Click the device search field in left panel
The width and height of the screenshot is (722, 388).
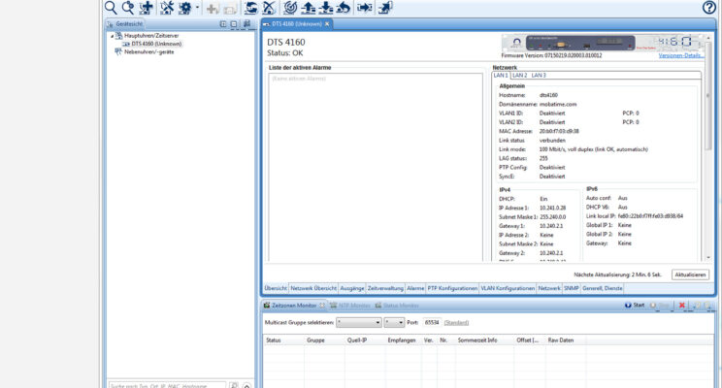167,385
